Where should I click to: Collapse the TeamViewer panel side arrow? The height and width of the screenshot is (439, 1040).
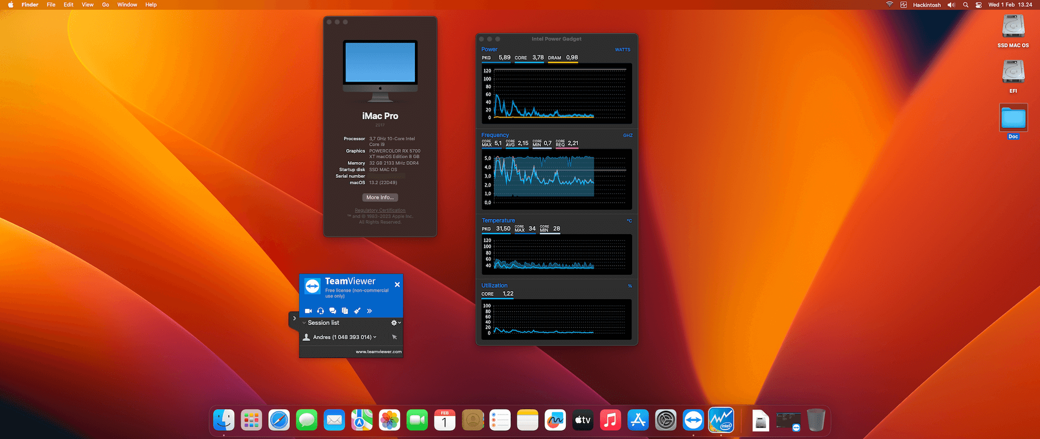(294, 318)
